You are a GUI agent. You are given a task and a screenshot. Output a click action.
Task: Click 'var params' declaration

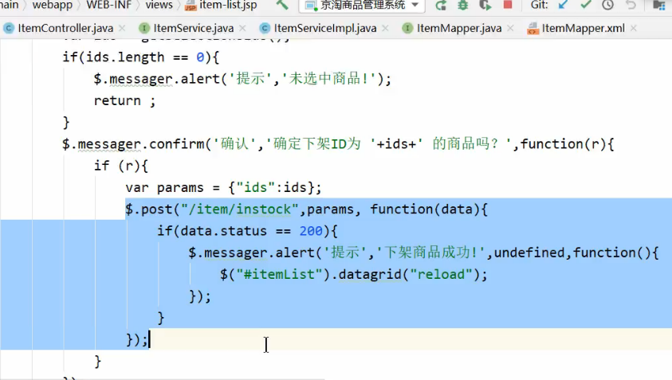164,188
